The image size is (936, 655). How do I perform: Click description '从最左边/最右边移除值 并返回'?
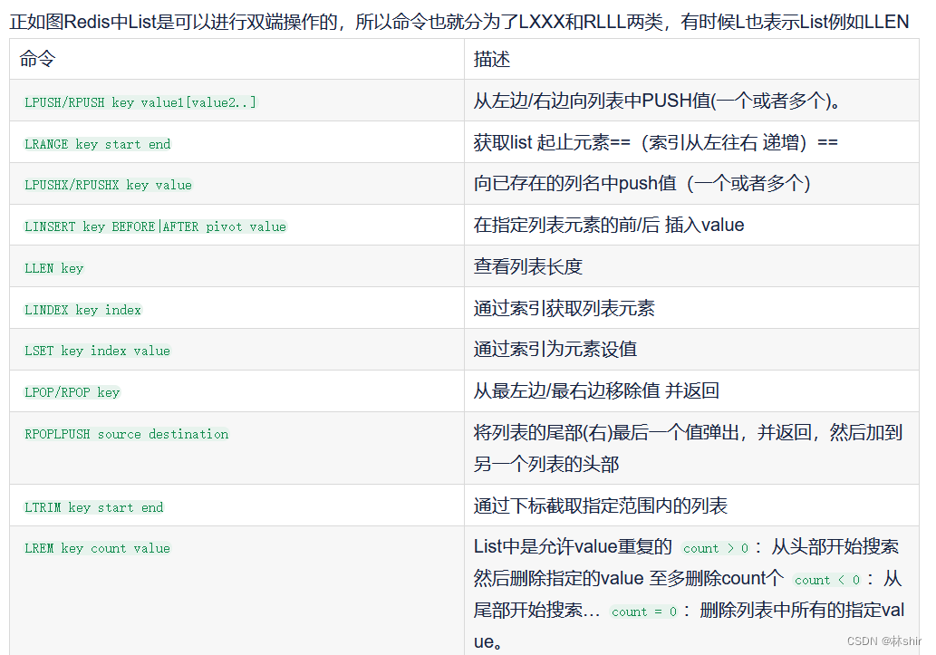(x=596, y=391)
